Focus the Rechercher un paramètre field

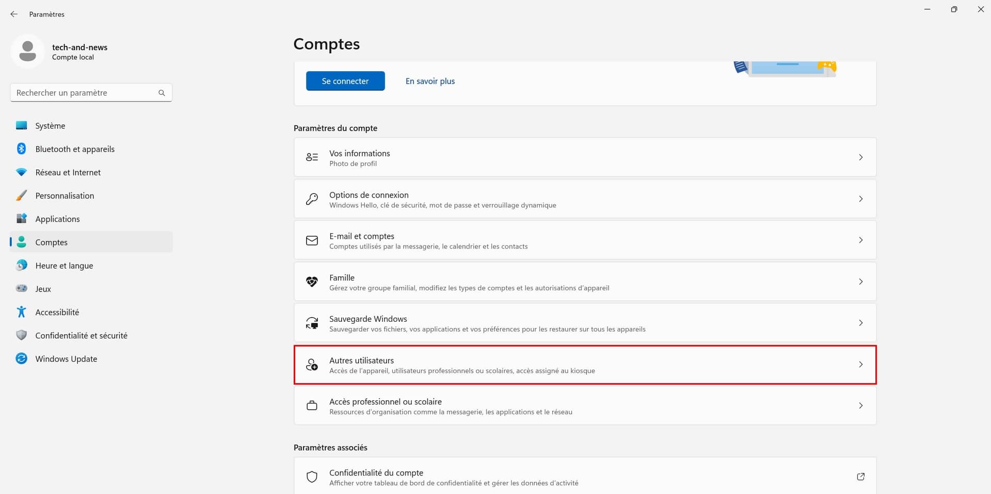coord(85,93)
